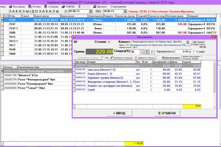
Task: Sort by Время начала column header
Action: coord(47,16)
